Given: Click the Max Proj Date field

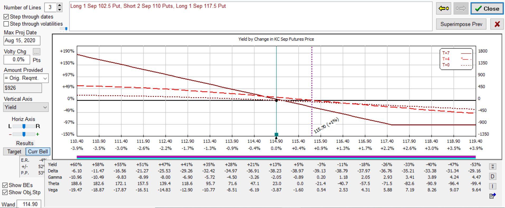Looking at the screenshot, I should click(x=22, y=41).
